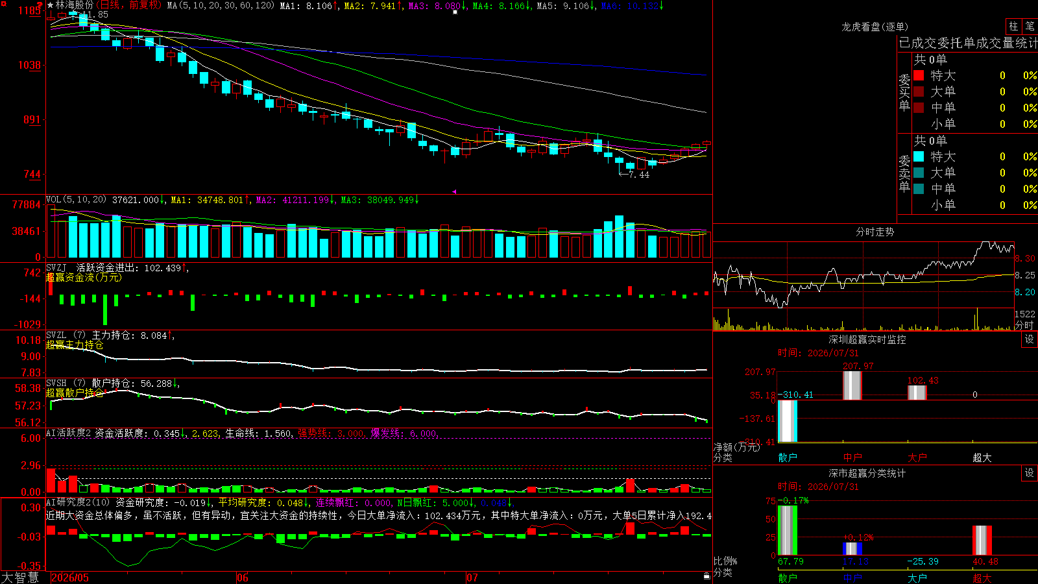Click the 近期大资金总体偏多 analysis text line
This screenshot has height=584, width=1038.
(379, 515)
